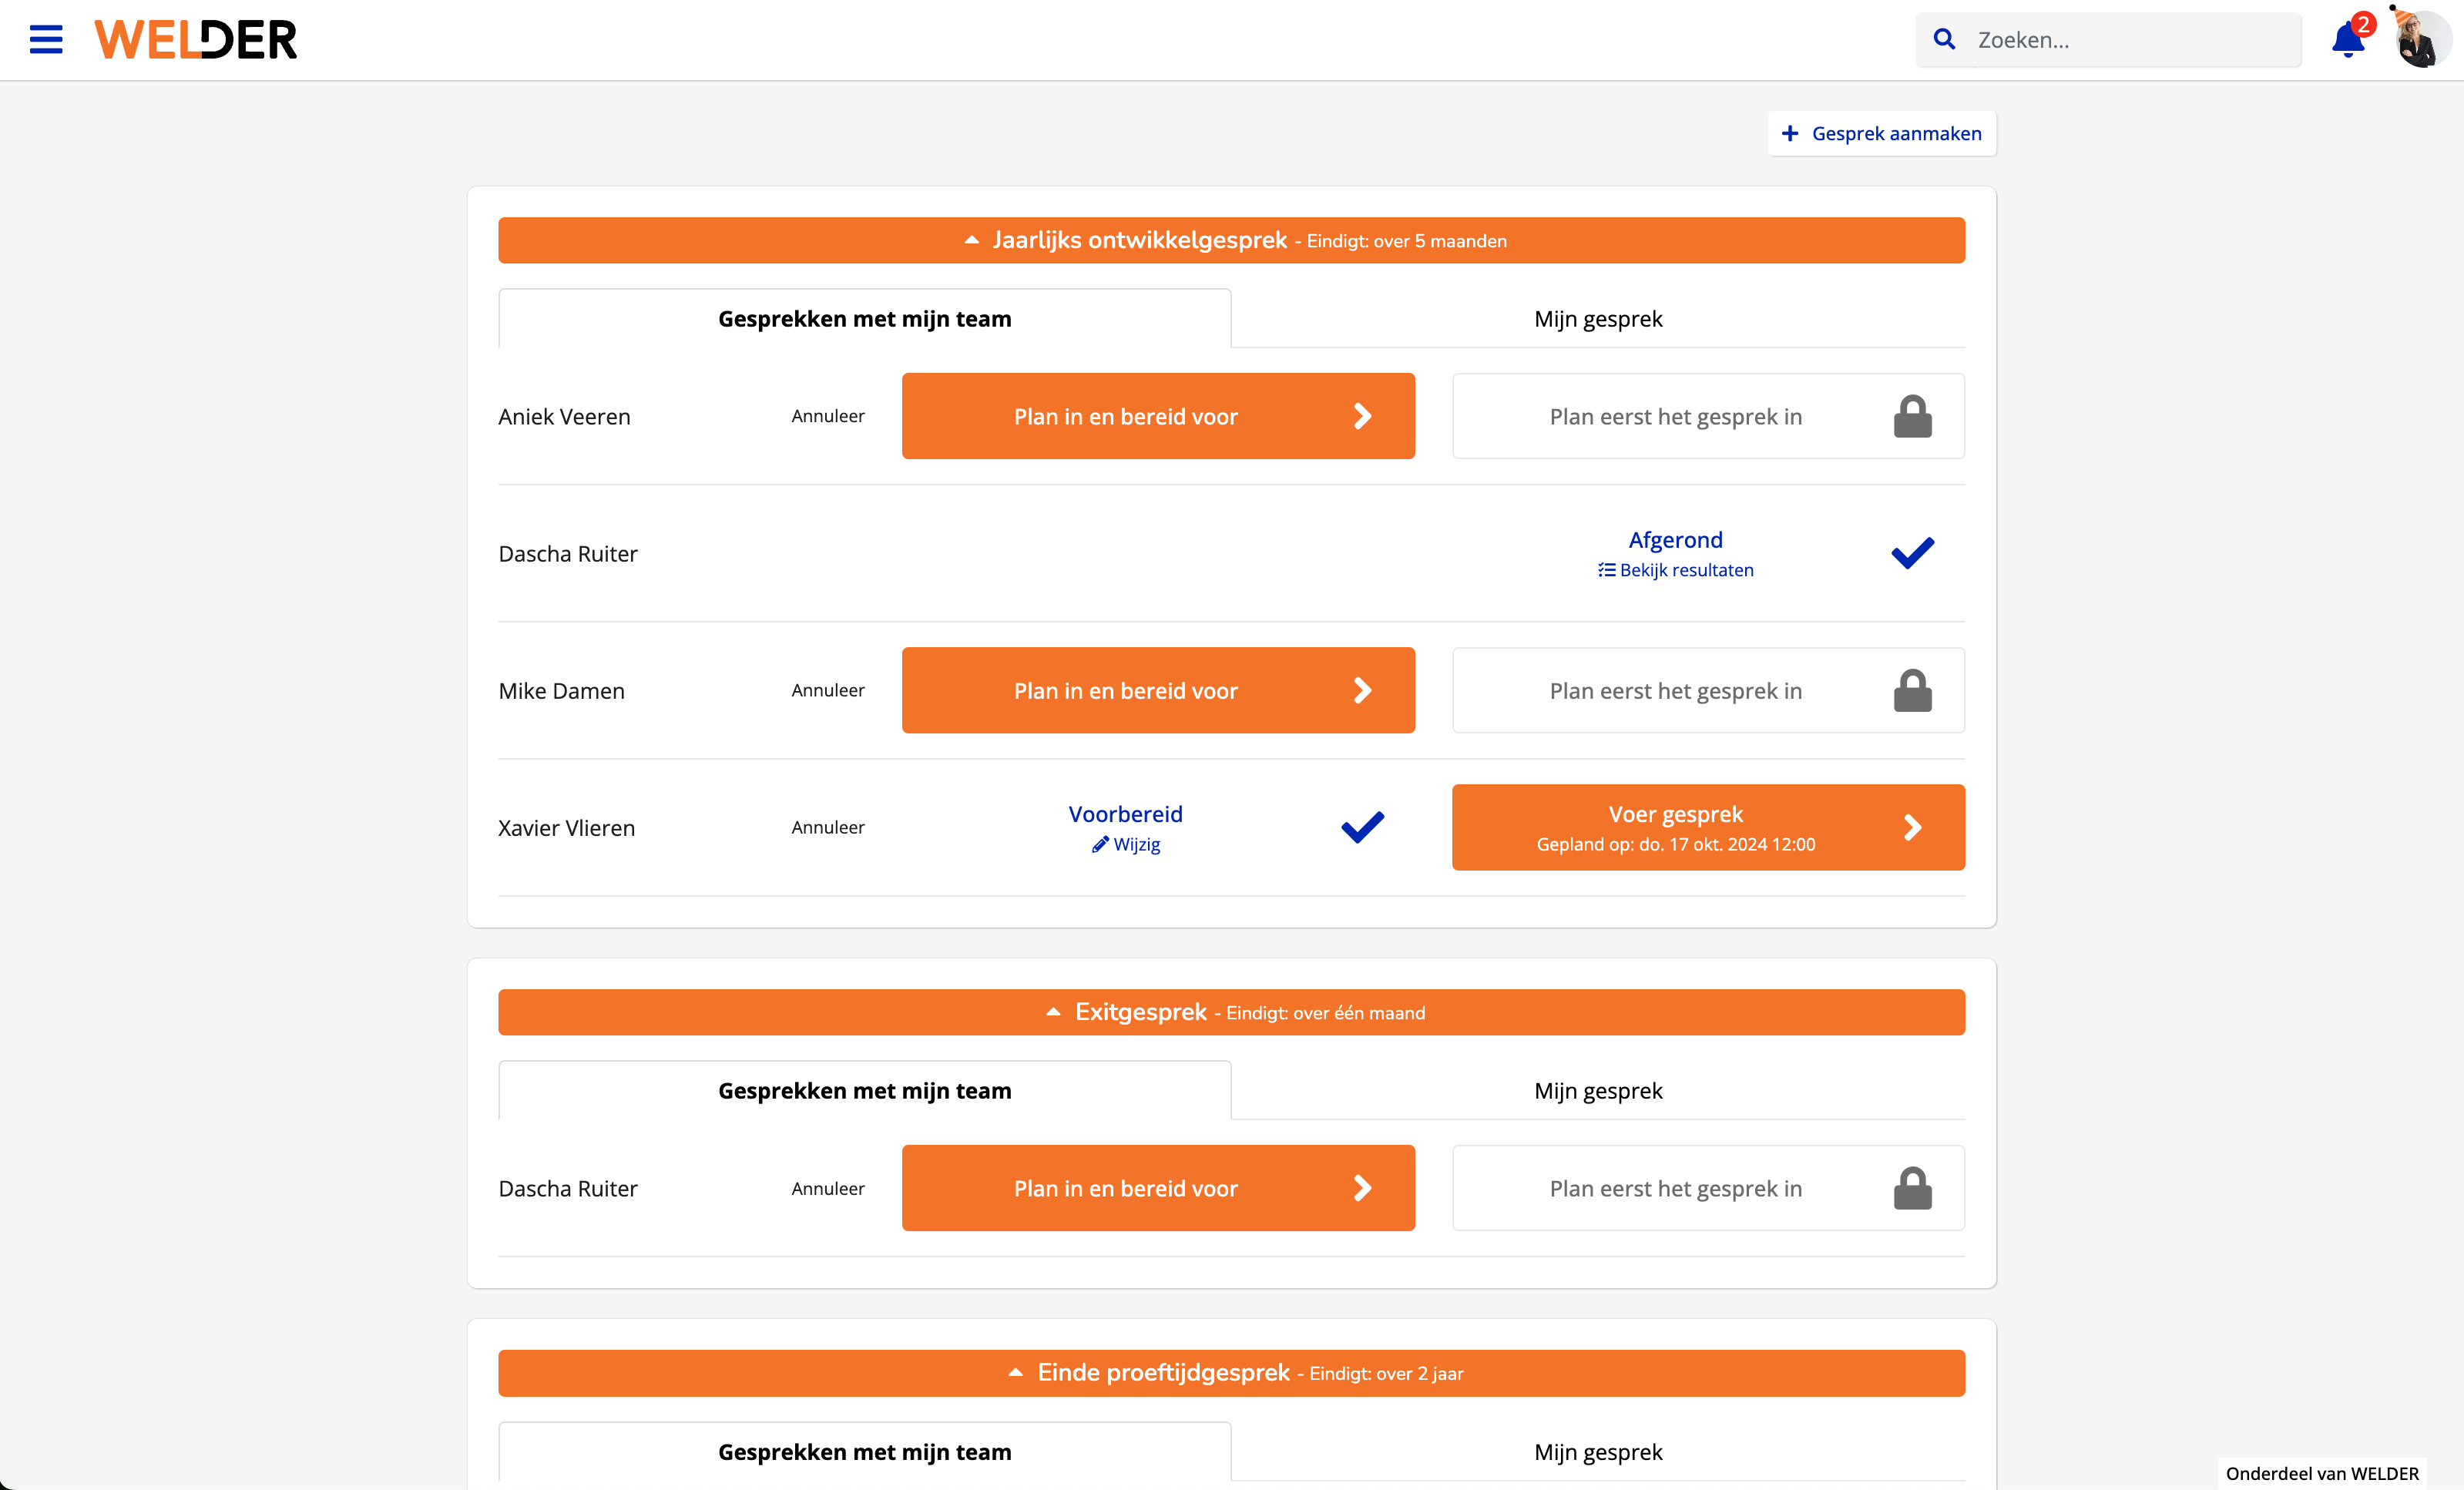Image resolution: width=2464 pixels, height=1490 pixels.
Task: Click Annuleer for Mike Damen
Action: coord(827,690)
